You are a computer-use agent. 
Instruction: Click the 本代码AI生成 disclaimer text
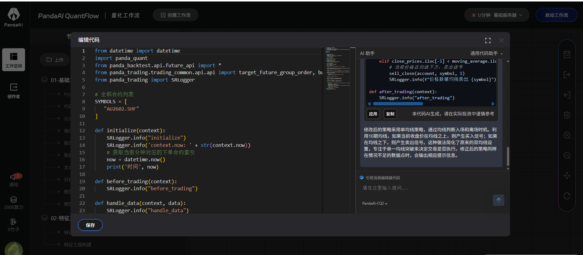click(453, 114)
